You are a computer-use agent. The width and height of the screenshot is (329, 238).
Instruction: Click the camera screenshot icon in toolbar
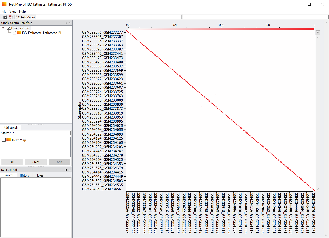click(5, 17)
